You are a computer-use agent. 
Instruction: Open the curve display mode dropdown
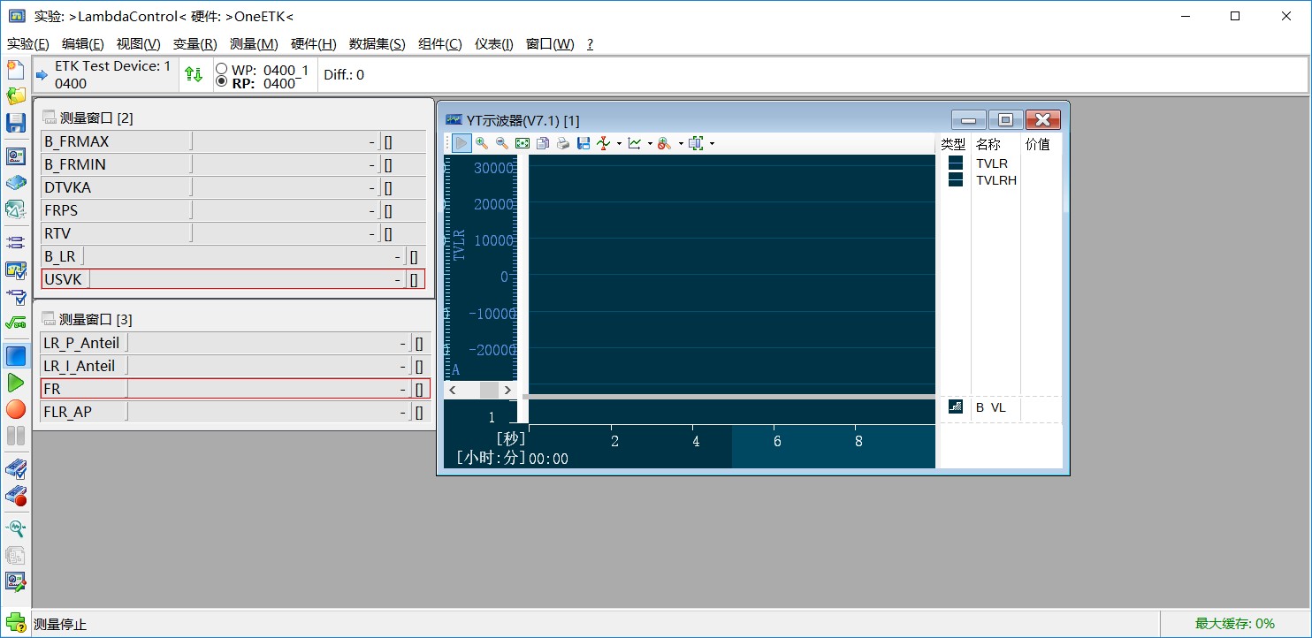(x=652, y=142)
